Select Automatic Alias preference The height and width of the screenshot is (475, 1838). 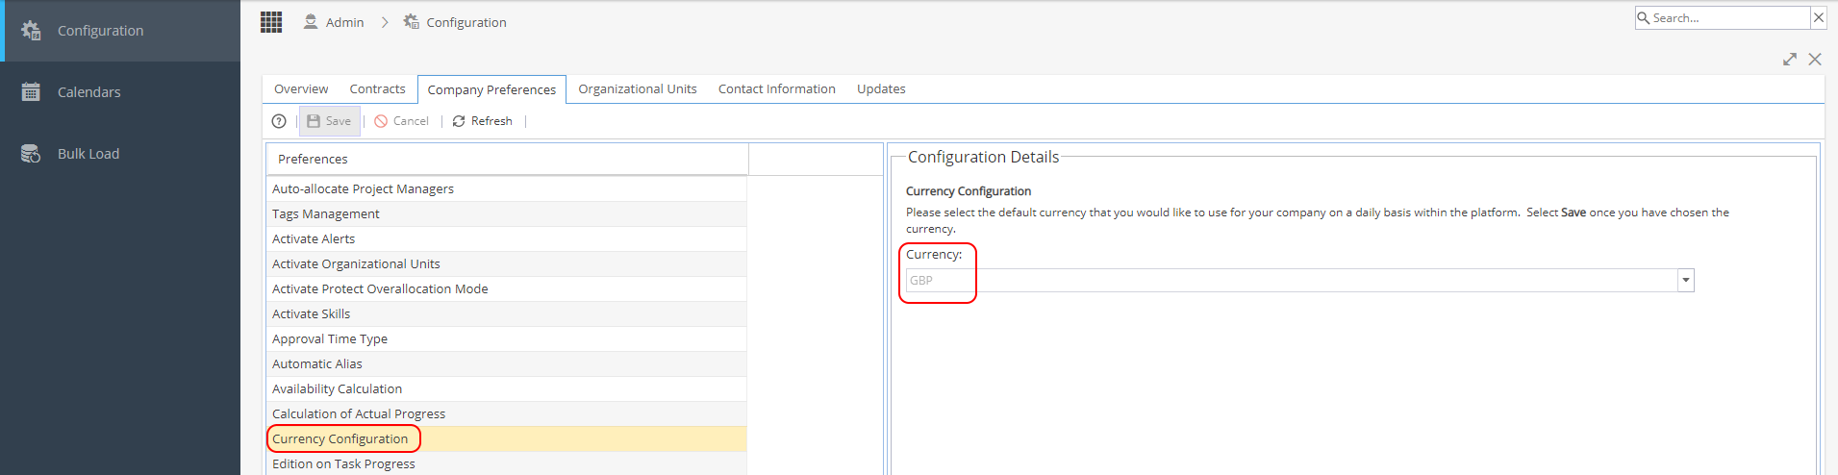[x=506, y=363]
